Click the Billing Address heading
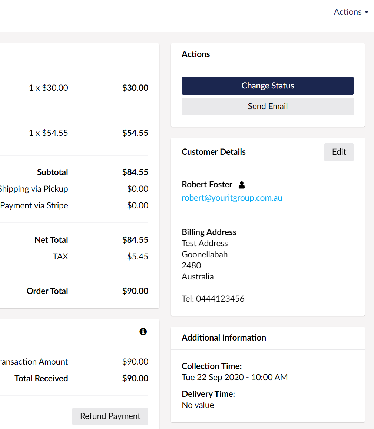374x429 pixels. coord(209,232)
